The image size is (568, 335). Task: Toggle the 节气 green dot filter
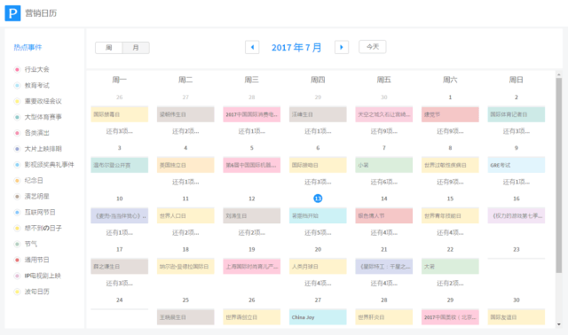[x=17, y=245]
